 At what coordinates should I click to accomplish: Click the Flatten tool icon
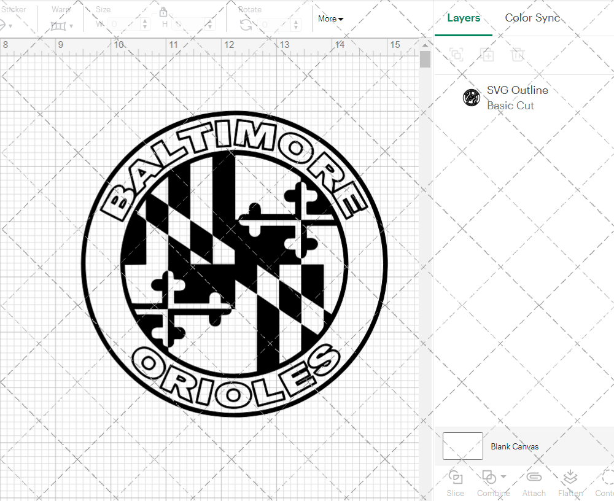(570, 478)
